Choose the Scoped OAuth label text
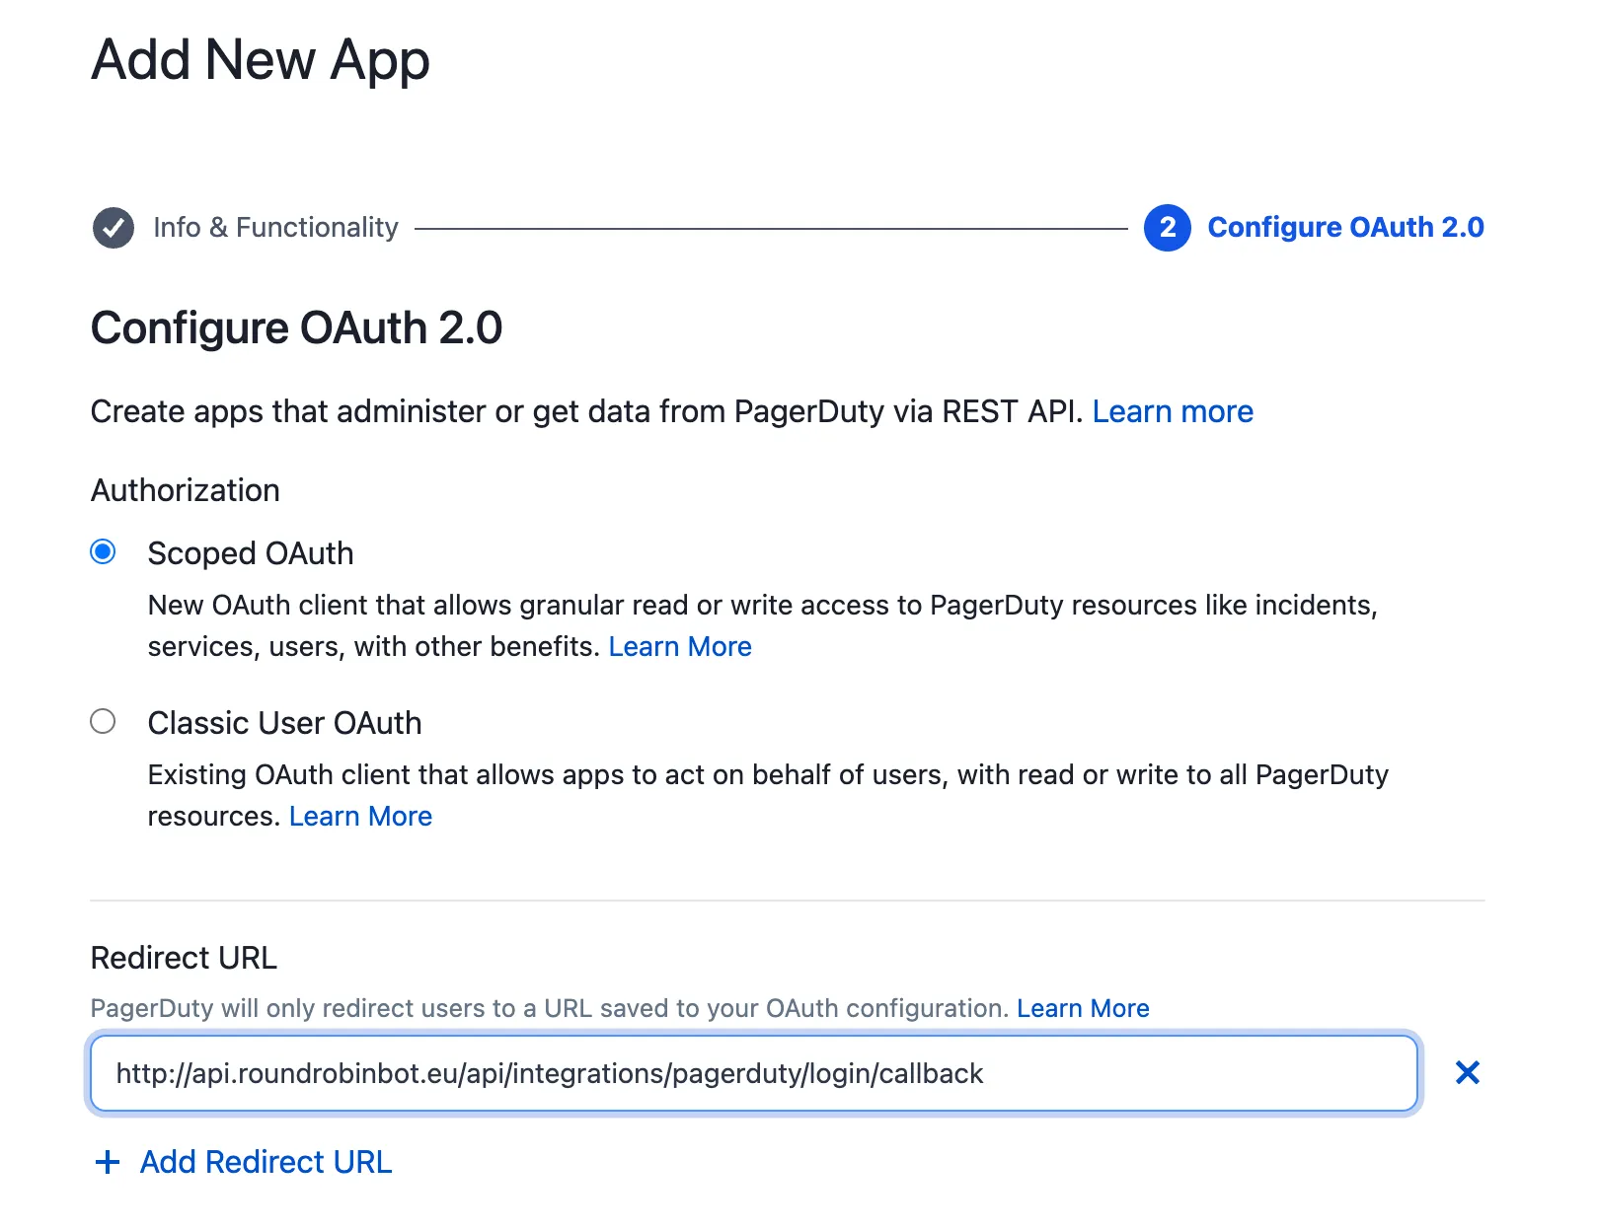This screenshot has width=1597, height=1231. click(251, 553)
